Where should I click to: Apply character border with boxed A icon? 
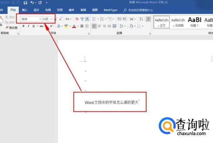(x=87, y=19)
